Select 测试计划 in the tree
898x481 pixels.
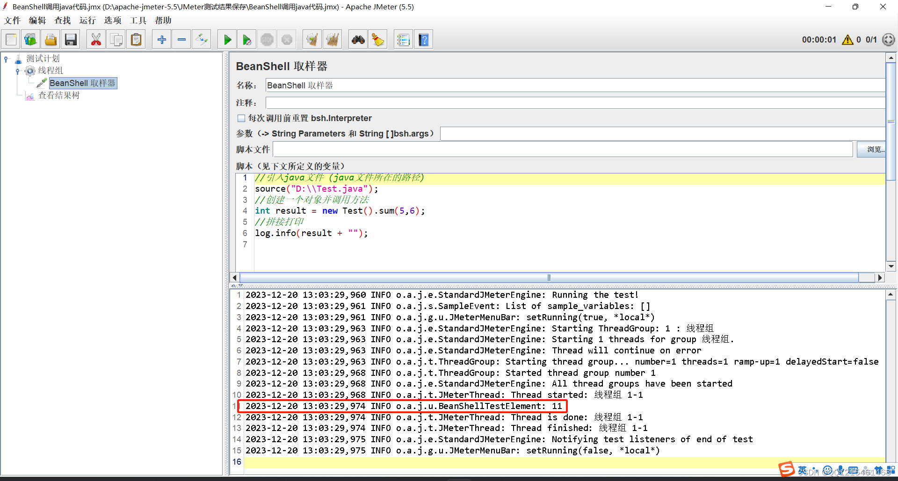(x=43, y=58)
